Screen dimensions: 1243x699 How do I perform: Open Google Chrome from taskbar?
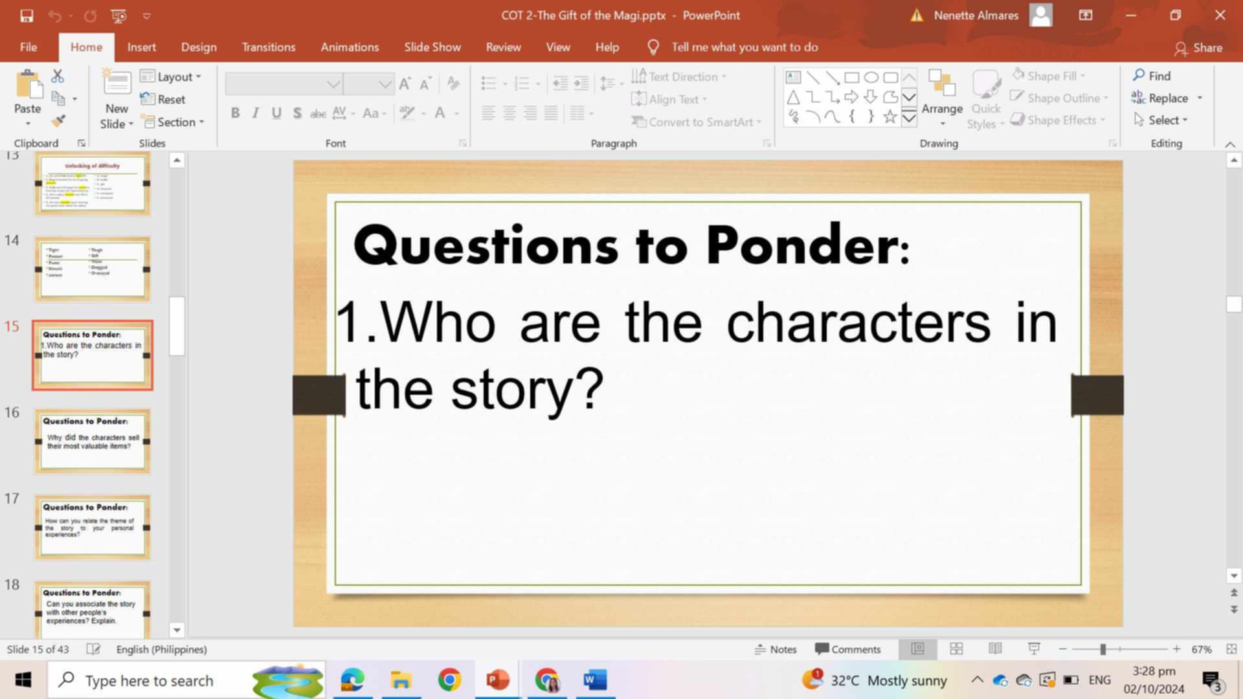449,680
